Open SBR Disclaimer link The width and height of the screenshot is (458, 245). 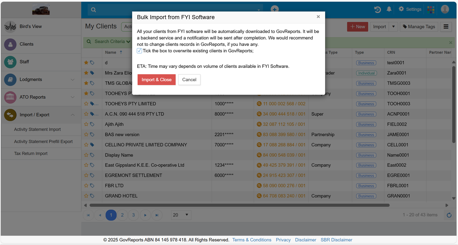[x=336, y=240]
